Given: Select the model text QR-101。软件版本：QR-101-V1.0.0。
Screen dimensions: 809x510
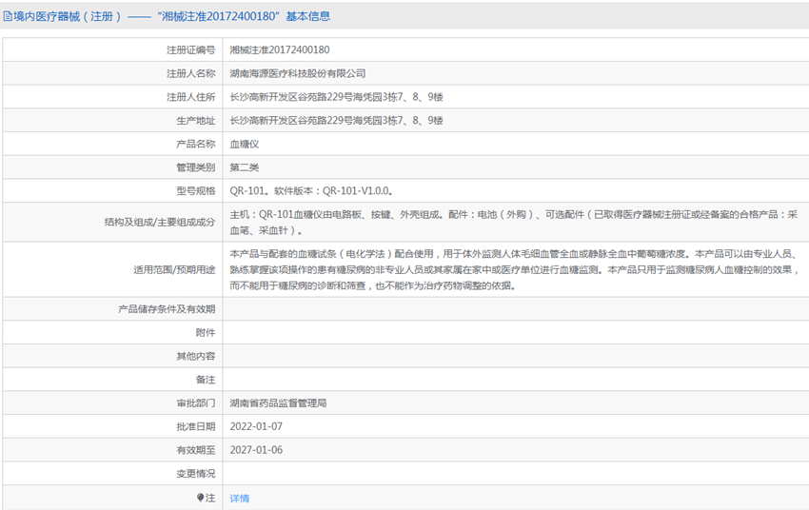Looking at the screenshot, I should tap(312, 191).
